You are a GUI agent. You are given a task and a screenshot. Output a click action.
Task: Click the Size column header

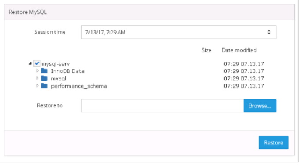pos(206,50)
